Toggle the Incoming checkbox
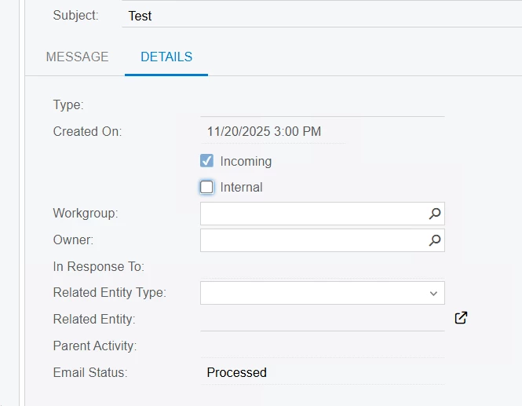The image size is (522, 406). pos(206,160)
